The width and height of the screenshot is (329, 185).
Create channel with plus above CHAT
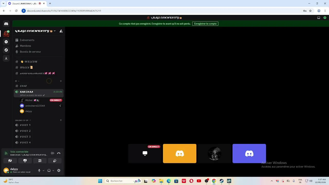tap(61, 81)
